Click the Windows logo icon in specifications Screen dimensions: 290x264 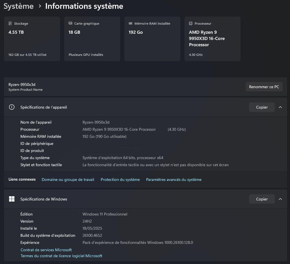[12, 199]
